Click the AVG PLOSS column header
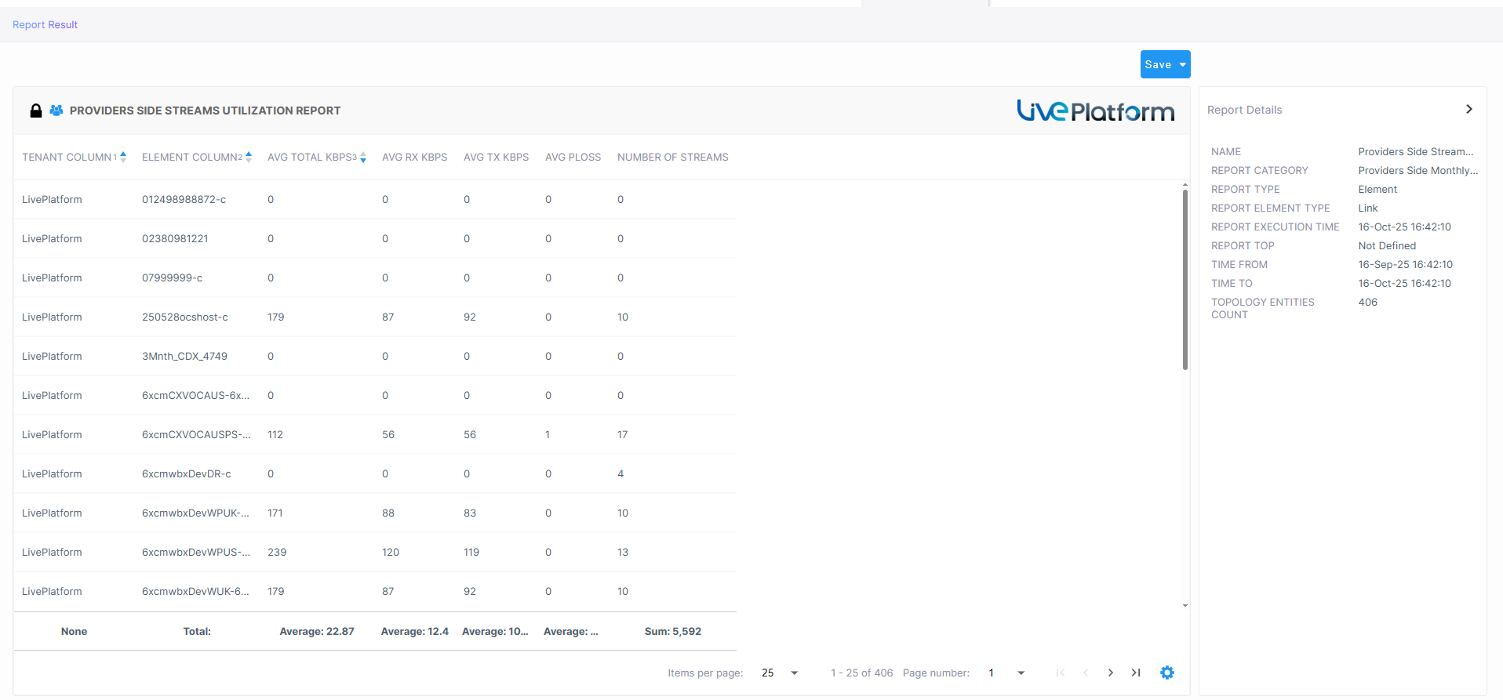Image resolution: width=1503 pixels, height=700 pixels. point(573,158)
